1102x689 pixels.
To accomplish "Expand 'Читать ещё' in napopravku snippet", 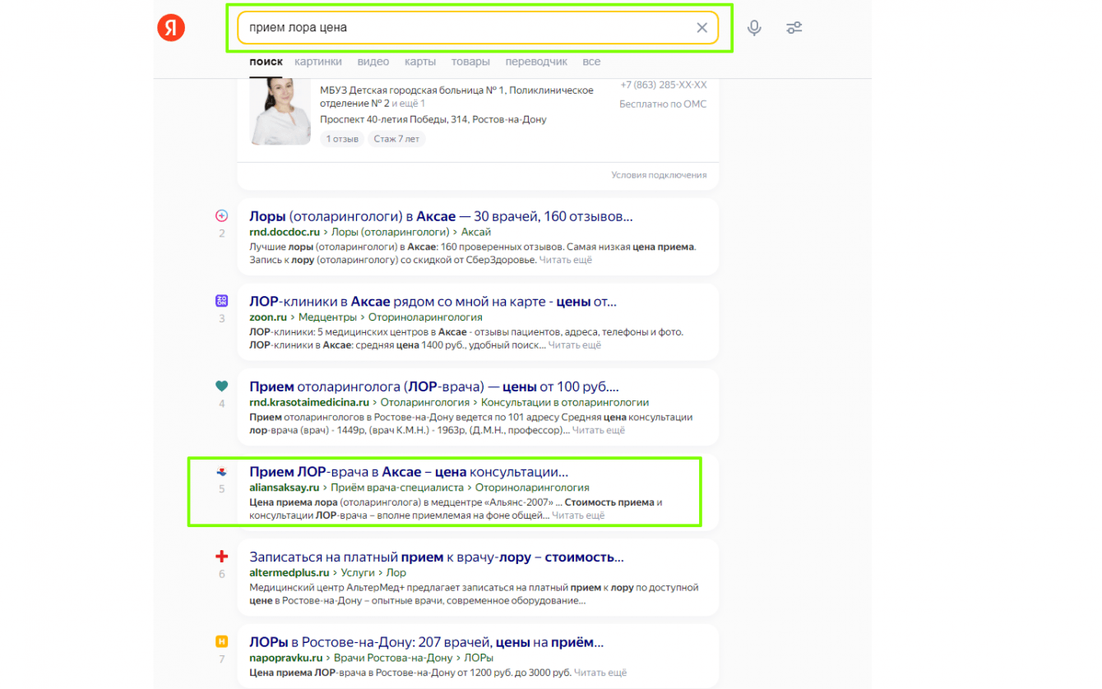I will click(x=600, y=673).
